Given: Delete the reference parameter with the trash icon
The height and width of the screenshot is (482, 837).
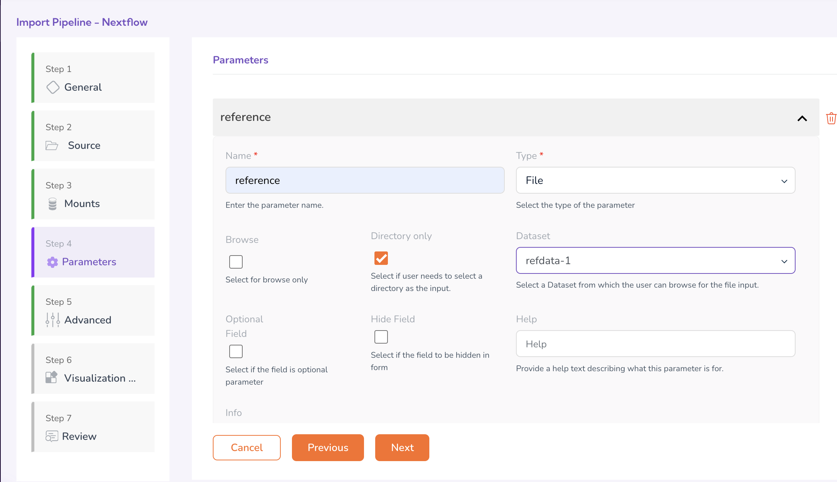Looking at the screenshot, I should (x=831, y=118).
